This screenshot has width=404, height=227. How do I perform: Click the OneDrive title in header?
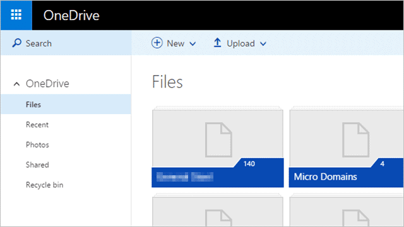coord(71,15)
